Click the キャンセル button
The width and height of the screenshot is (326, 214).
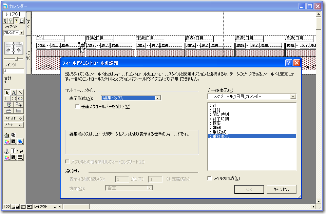coord(281,189)
